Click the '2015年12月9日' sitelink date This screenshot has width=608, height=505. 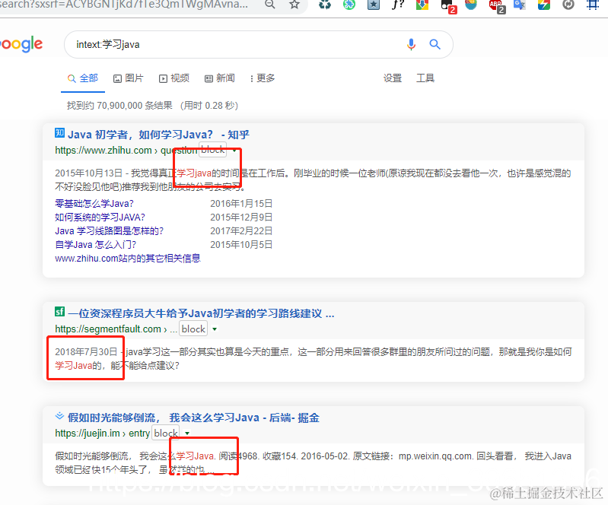tap(241, 217)
